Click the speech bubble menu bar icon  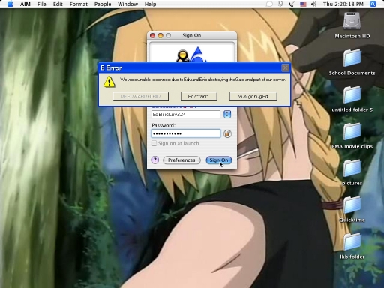click(269, 4)
